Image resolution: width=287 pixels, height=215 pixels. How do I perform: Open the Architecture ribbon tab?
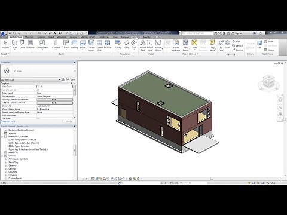click(x=16, y=37)
